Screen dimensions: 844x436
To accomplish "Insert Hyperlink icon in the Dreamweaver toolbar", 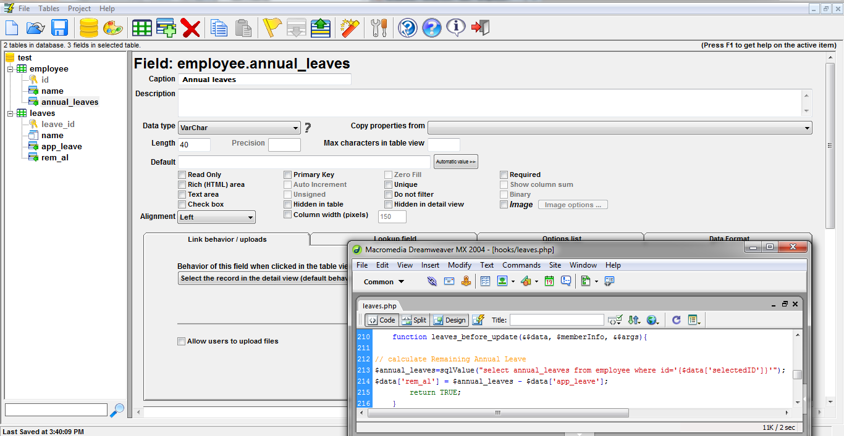I will (432, 281).
